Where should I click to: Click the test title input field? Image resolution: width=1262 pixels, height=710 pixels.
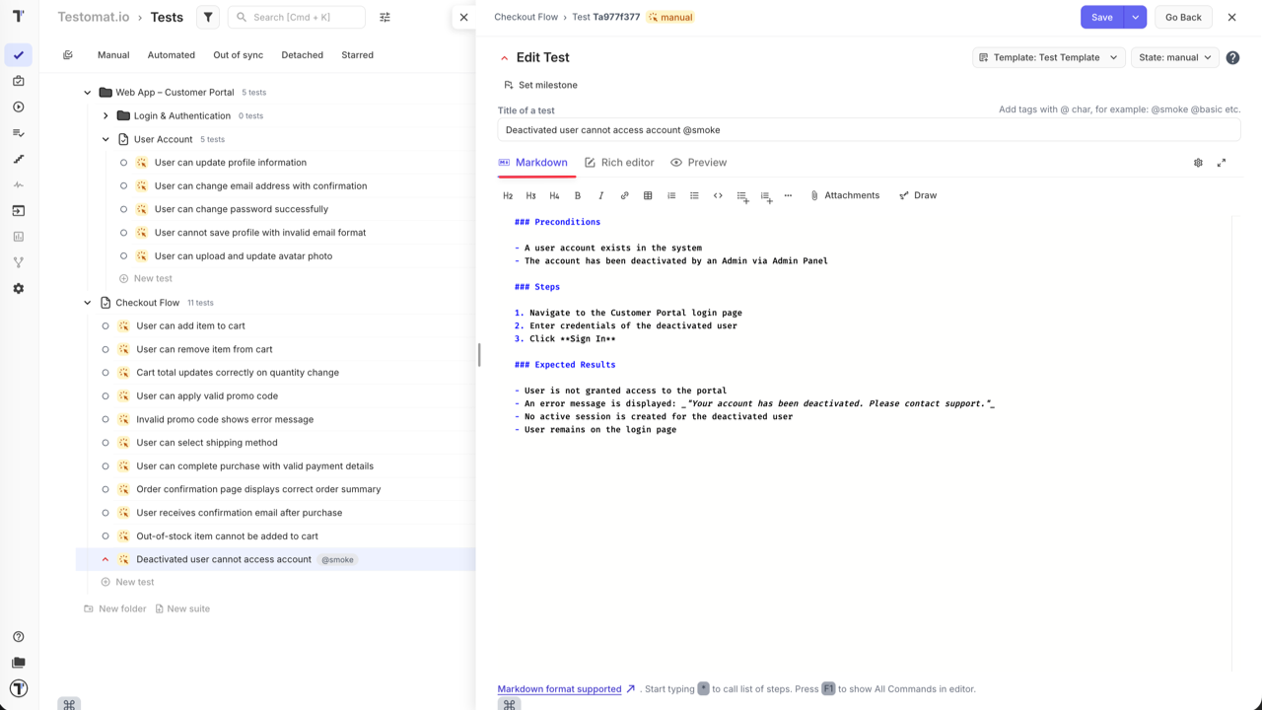[x=869, y=130]
